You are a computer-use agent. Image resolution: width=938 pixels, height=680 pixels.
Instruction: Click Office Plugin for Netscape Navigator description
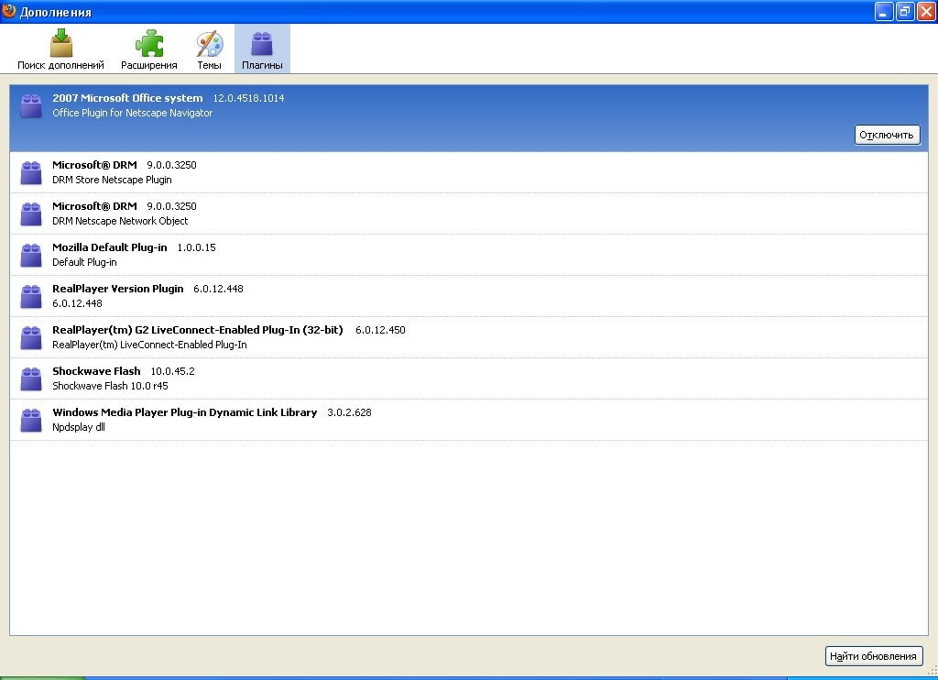[132, 113]
